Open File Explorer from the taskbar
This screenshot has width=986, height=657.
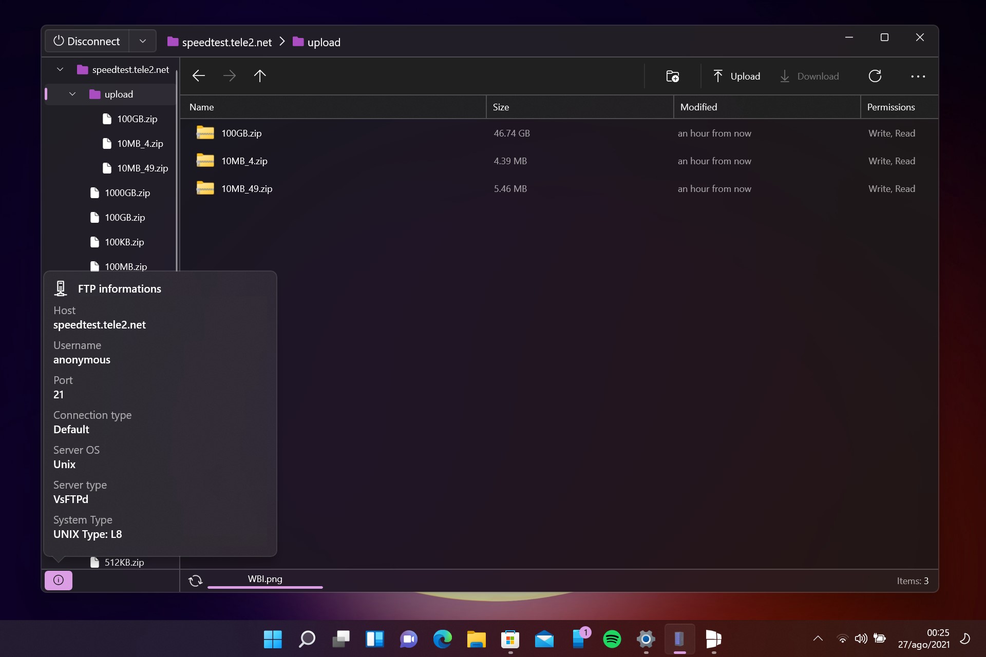(476, 639)
